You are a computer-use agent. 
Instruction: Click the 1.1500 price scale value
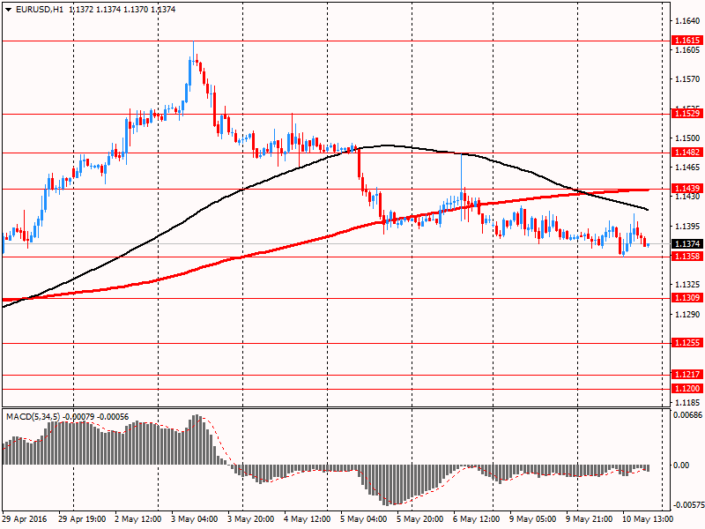tap(688, 138)
